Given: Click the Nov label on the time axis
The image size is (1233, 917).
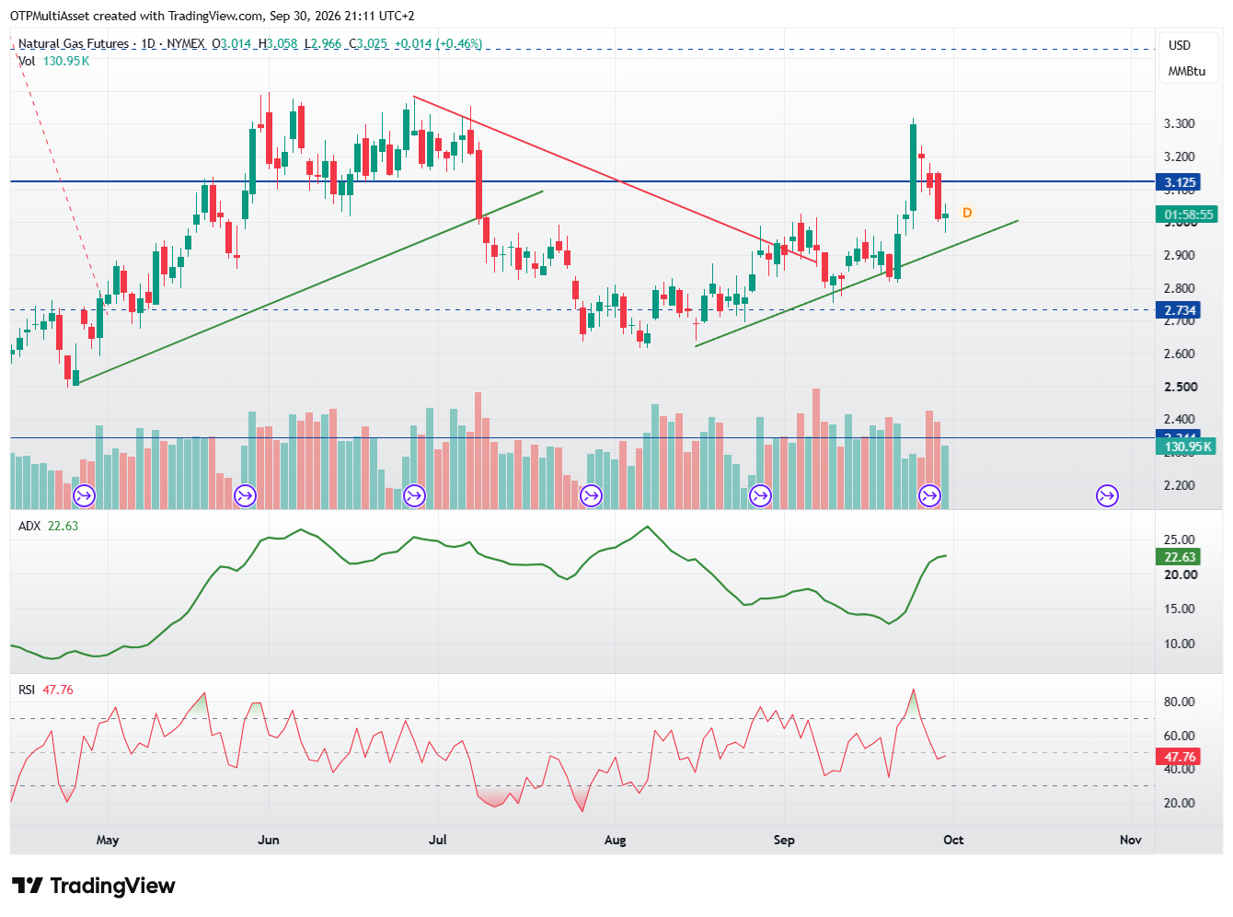Looking at the screenshot, I should pos(1131,840).
